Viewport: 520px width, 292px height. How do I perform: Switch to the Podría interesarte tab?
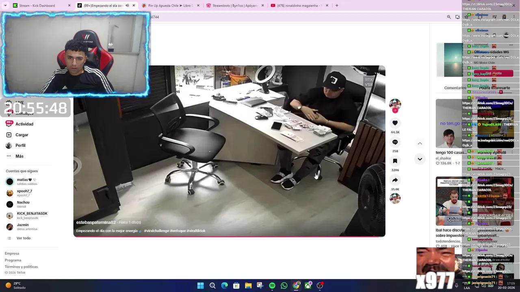494,88
